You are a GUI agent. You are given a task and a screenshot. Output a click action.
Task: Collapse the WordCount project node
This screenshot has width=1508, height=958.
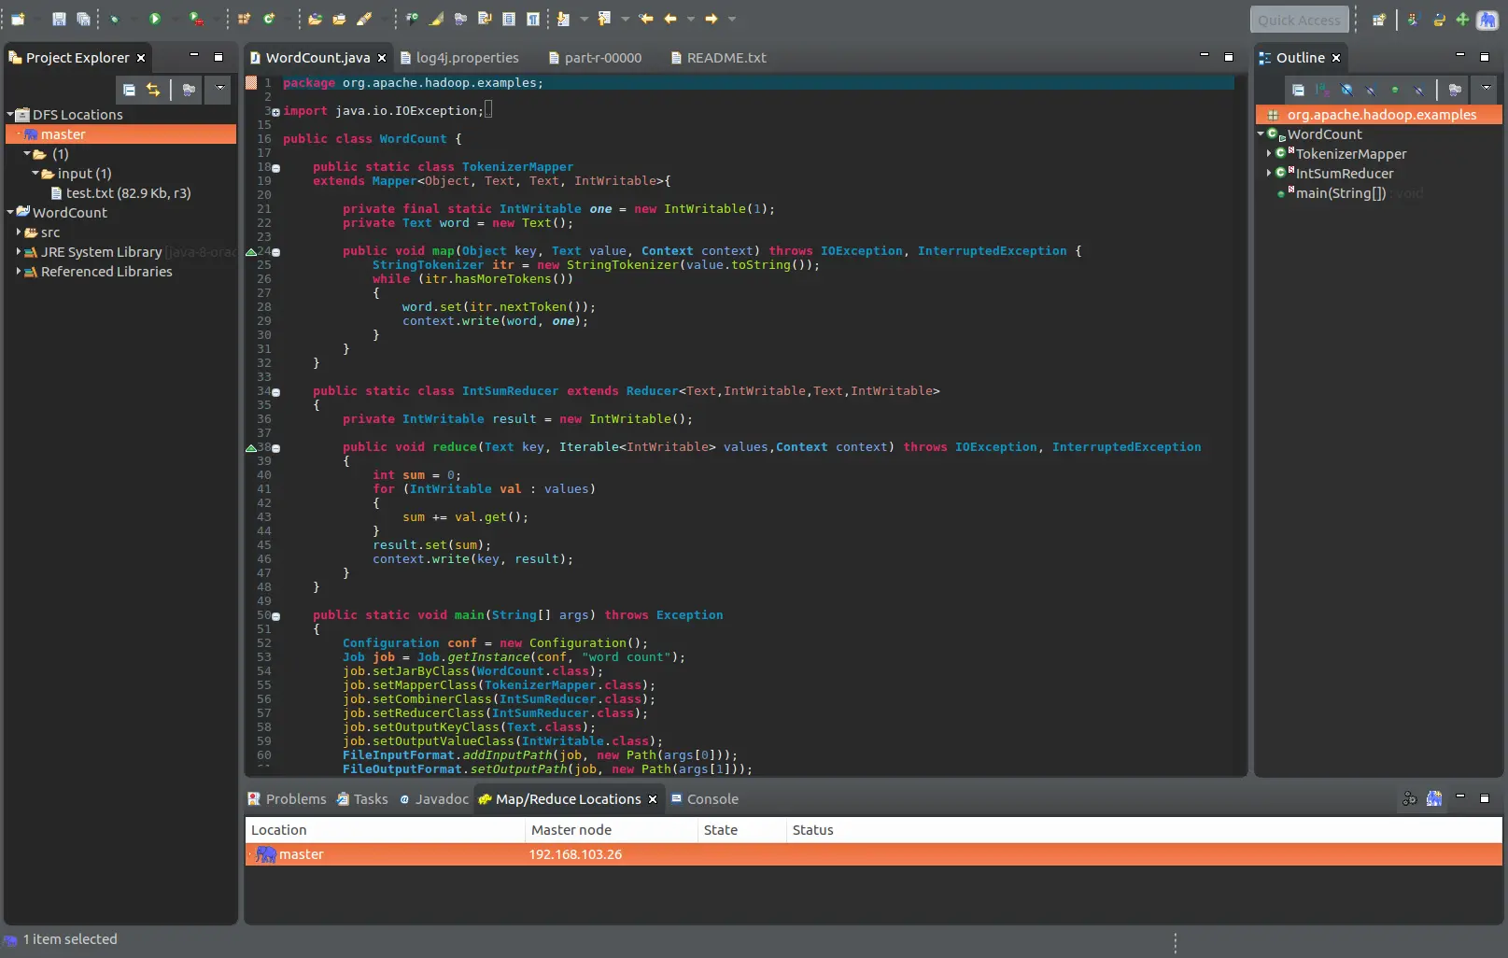(x=10, y=213)
